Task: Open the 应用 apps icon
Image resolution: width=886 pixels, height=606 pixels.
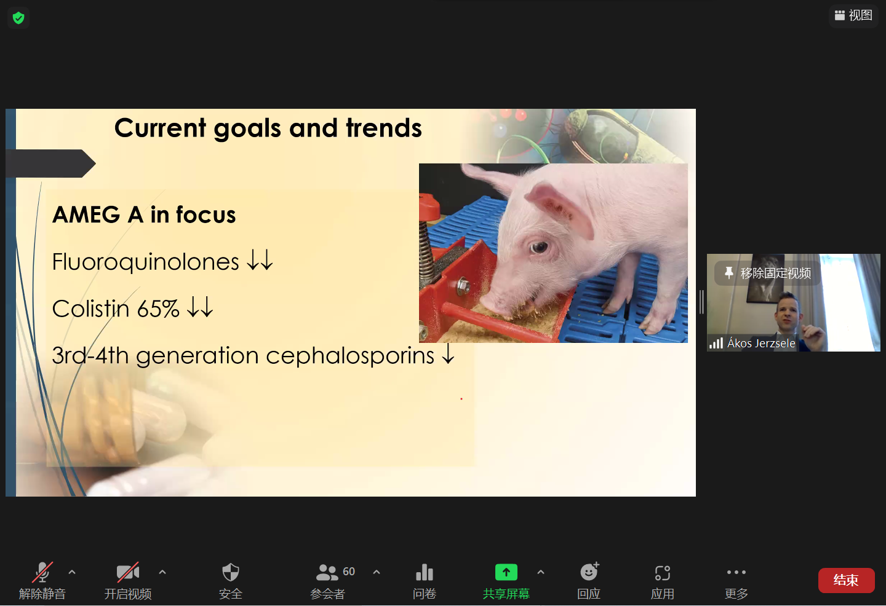Action: click(663, 580)
